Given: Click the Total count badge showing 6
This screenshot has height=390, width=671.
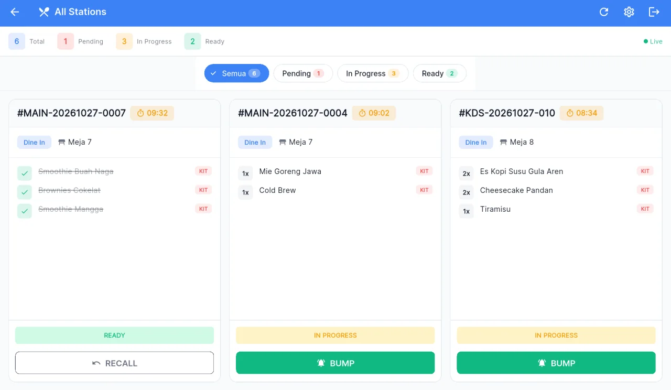Looking at the screenshot, I should [17, 41].
